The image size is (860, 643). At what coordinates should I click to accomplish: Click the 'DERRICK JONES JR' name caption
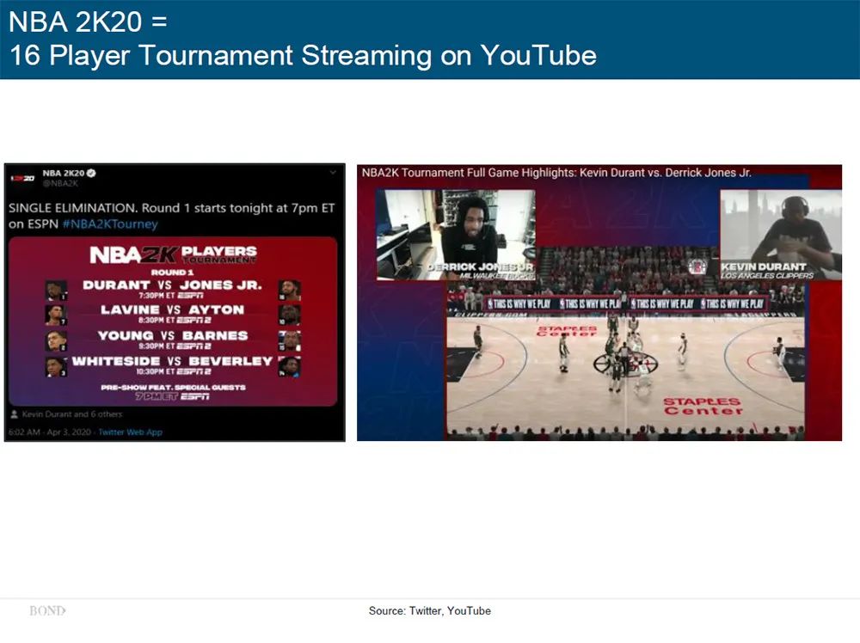(480, 267)
